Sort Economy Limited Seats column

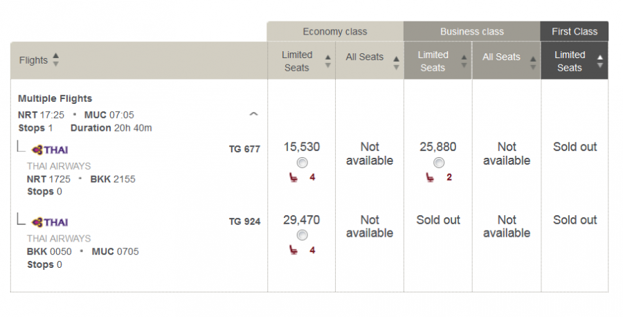[328, 62]
